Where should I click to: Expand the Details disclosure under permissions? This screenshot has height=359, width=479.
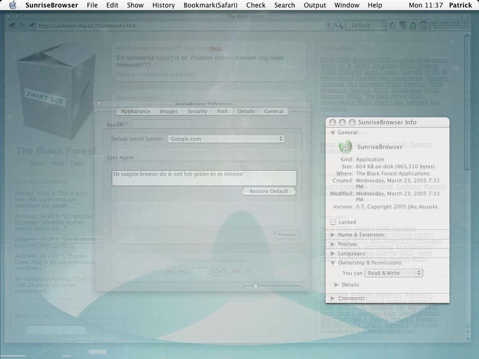tap(336, 285)
